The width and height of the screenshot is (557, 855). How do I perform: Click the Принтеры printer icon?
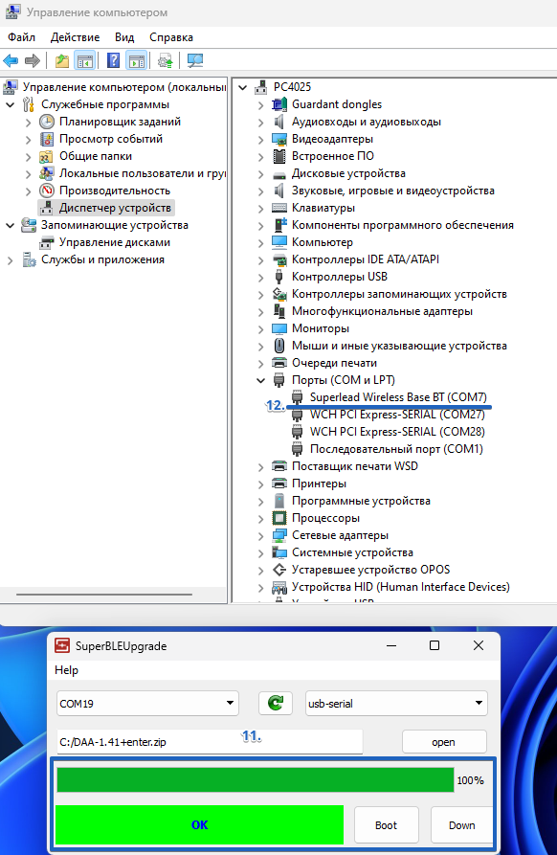pos(279,484)
